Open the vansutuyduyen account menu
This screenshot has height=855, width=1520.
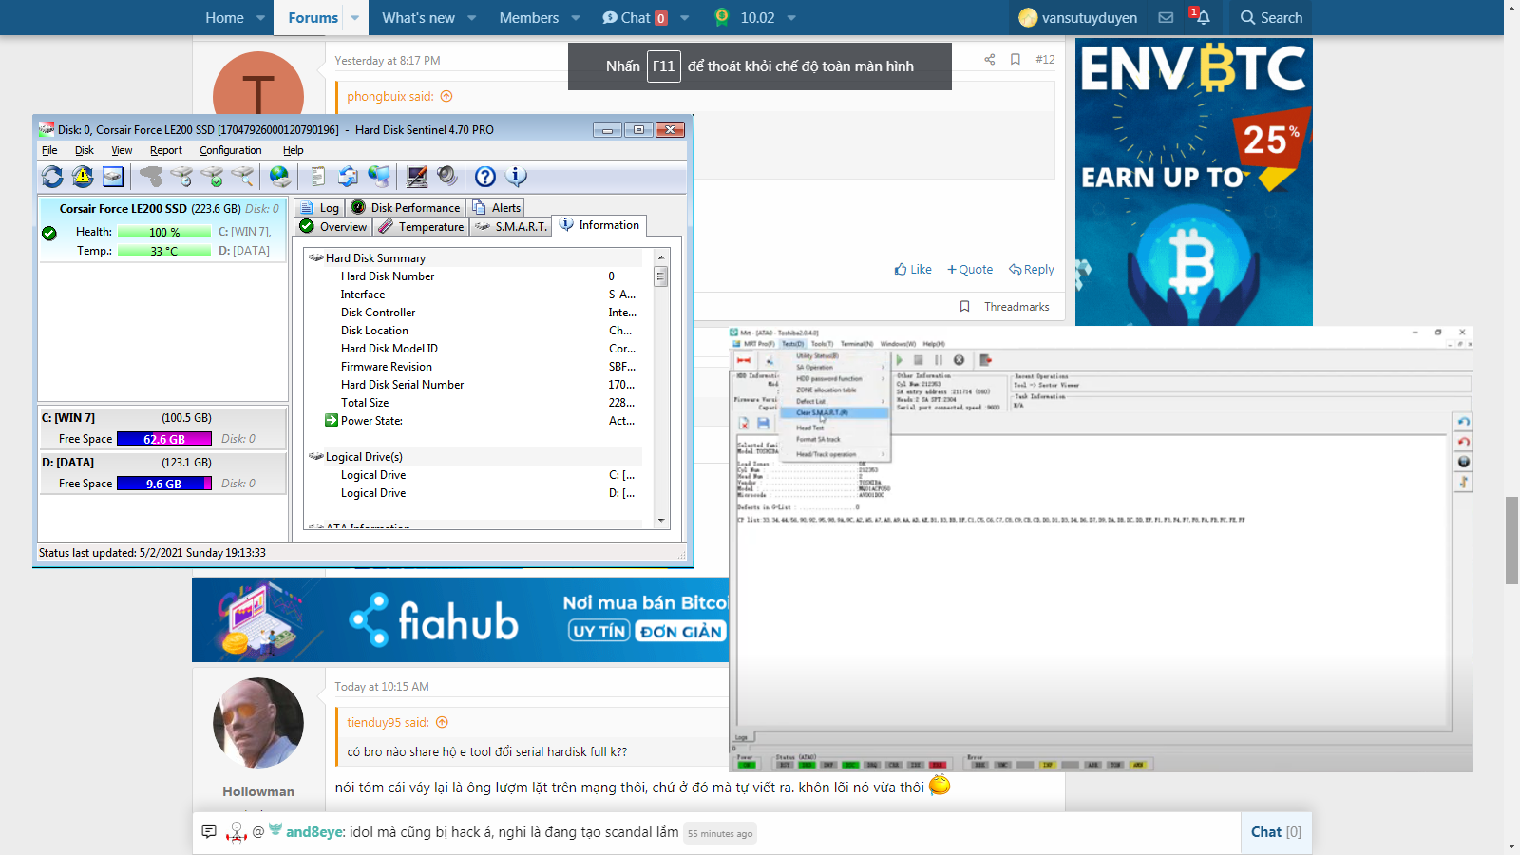[1077, 17]
